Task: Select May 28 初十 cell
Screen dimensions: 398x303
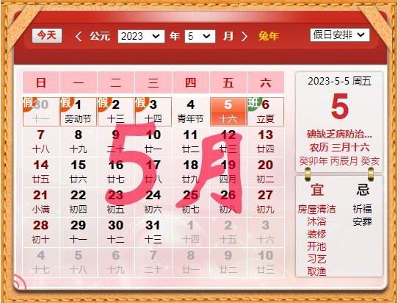Action: pyautogui.click(x=41, y=232)
